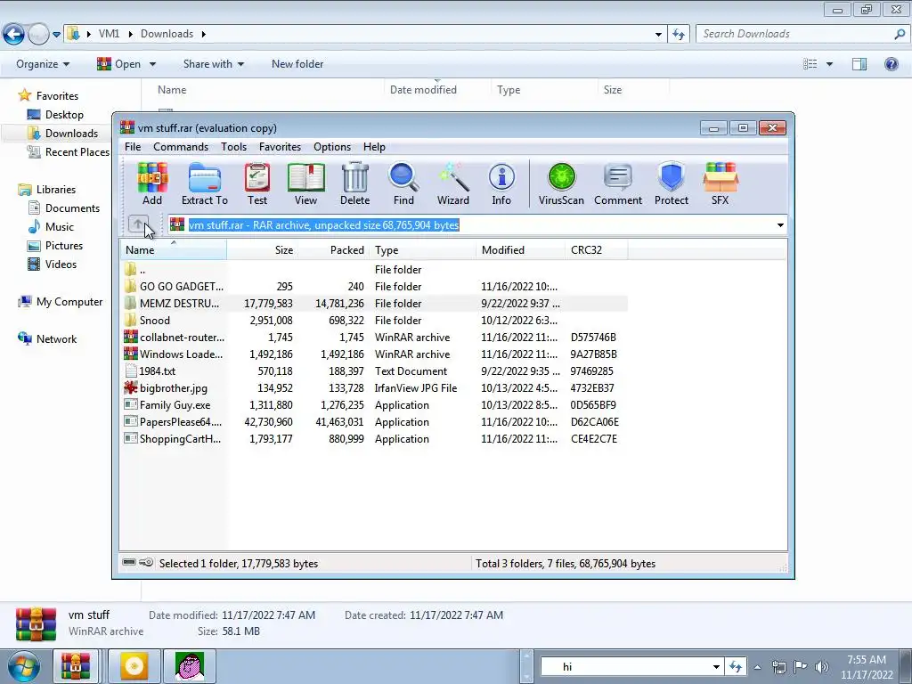Click the key password icon in the status bar

click(146, 563)
